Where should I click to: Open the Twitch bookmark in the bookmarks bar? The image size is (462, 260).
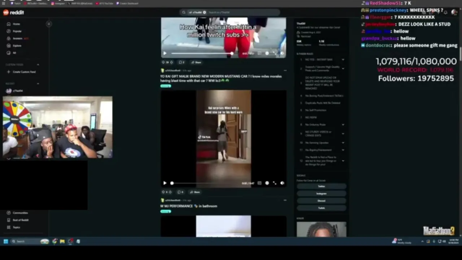[16, 3]
